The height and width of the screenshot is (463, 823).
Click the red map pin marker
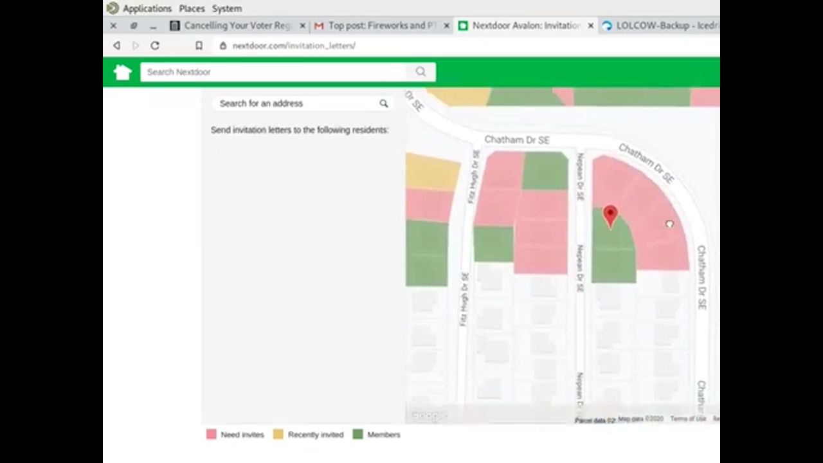click(x=610, y=215)
